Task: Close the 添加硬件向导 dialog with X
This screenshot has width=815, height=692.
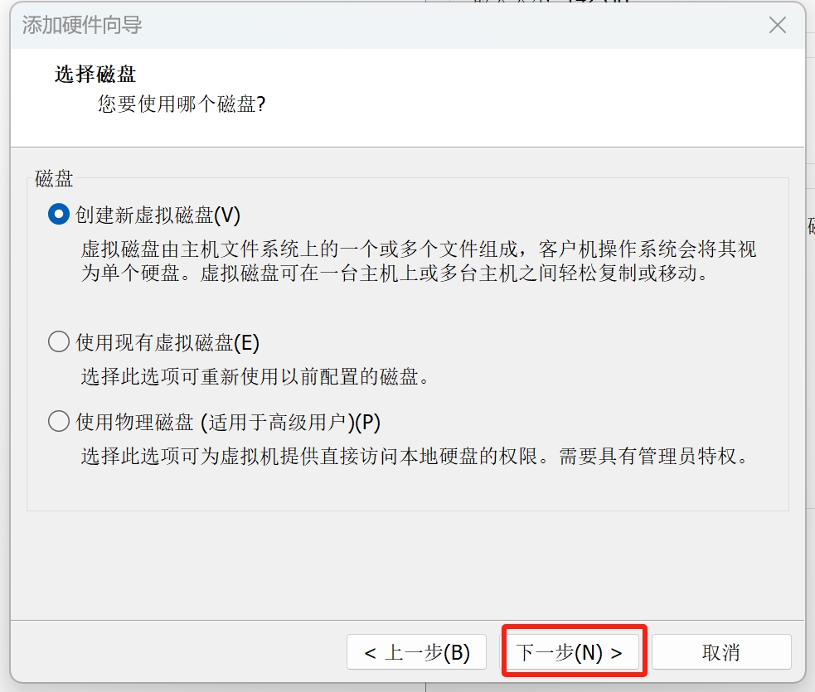Action: click(x=778, y=24)
